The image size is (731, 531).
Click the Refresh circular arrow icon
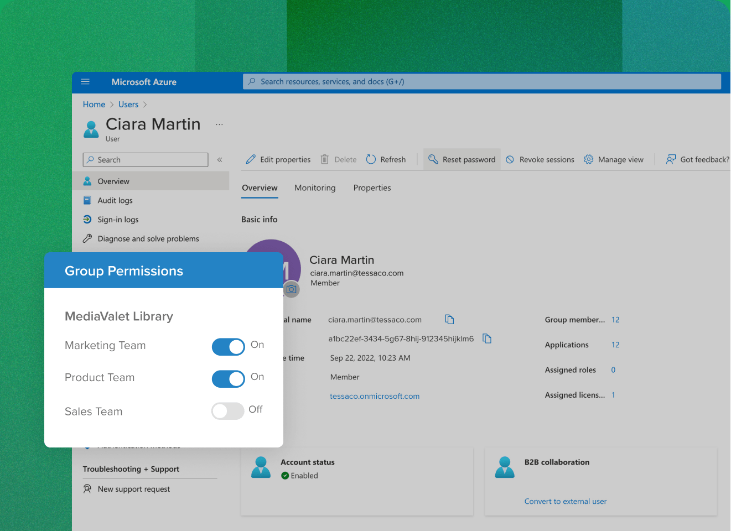[x=371, y=159]
